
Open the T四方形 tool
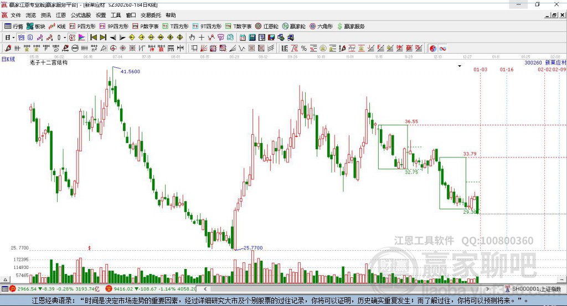coord(176,27)
